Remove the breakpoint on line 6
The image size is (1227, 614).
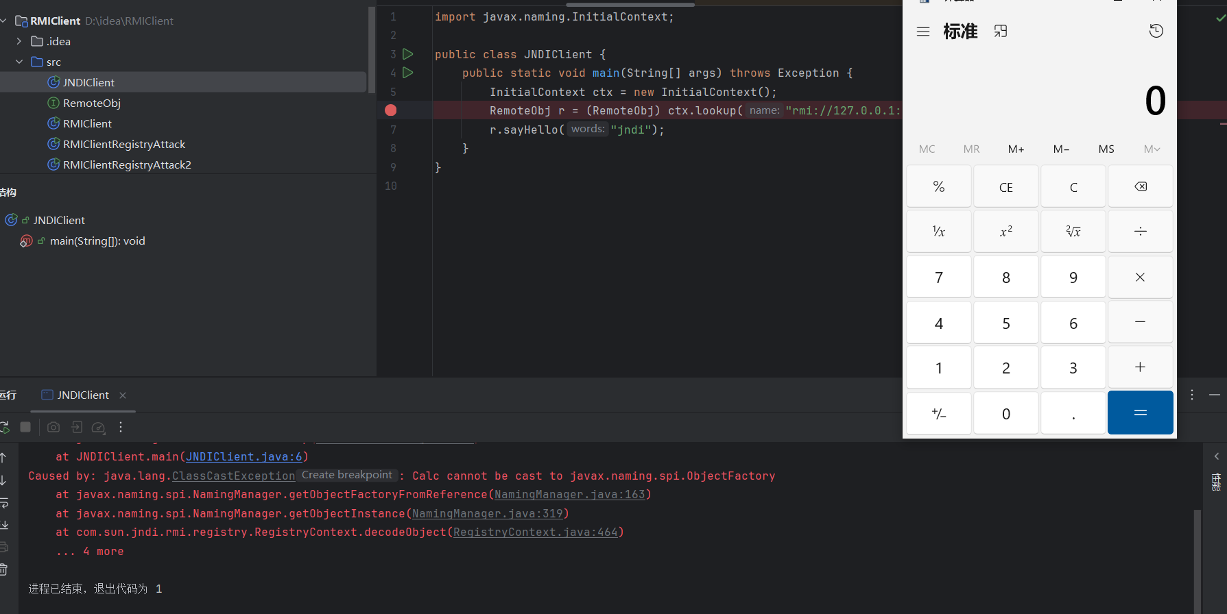click(x=391, y=110)
